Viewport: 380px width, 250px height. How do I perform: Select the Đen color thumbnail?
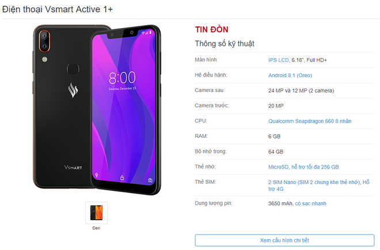coord(96,213)
